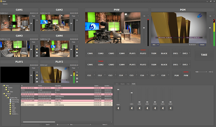Screen dimensions: 216x127
Task: Collapse the Graphics Files tree folder
Action: [x=6, y=98]
